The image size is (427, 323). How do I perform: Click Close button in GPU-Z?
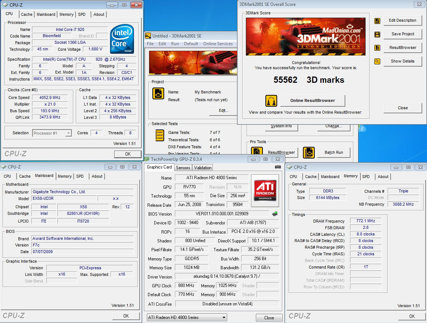point(269,317)
